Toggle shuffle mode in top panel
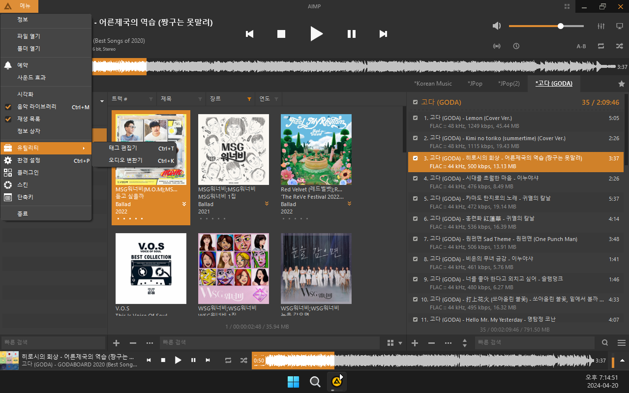 coord(620,46)
